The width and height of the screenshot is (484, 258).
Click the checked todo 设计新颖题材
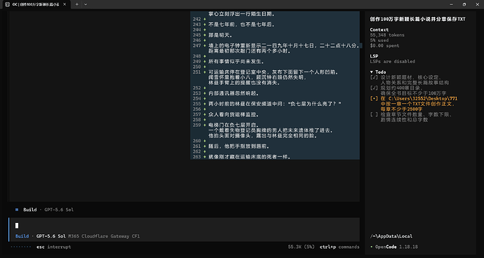410,80
